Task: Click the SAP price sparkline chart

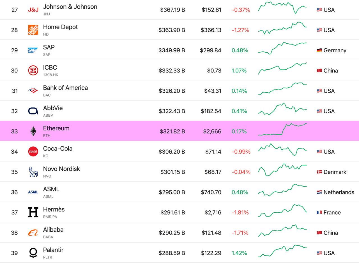Action: [282, 48]
